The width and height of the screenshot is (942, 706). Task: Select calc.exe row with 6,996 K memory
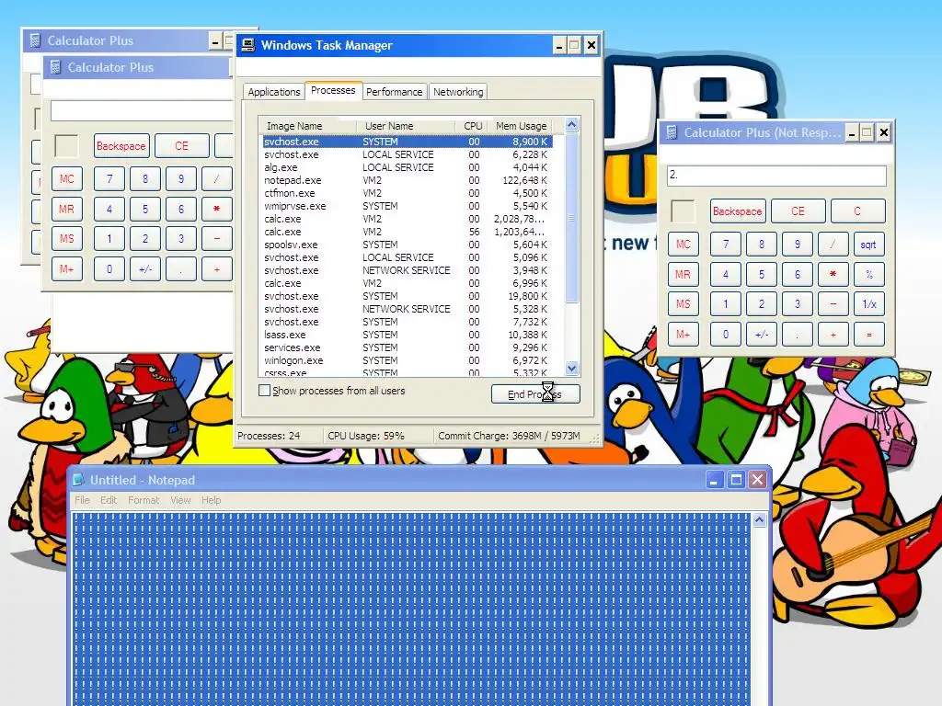407,283
